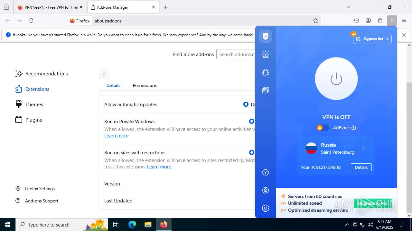Click the IP Details button
Viewport: 412px width, 231px height.
click(361, 167)
